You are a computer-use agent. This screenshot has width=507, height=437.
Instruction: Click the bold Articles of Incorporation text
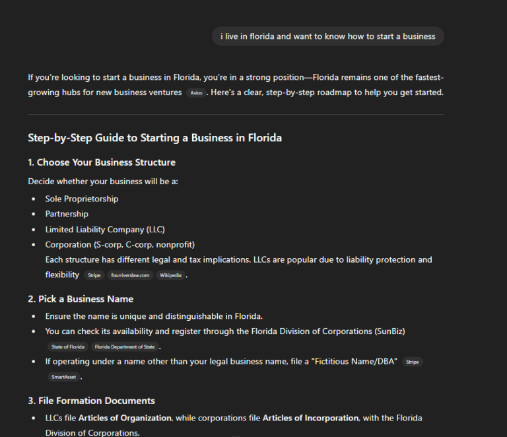pyautogui.click(x=310, y=418)
